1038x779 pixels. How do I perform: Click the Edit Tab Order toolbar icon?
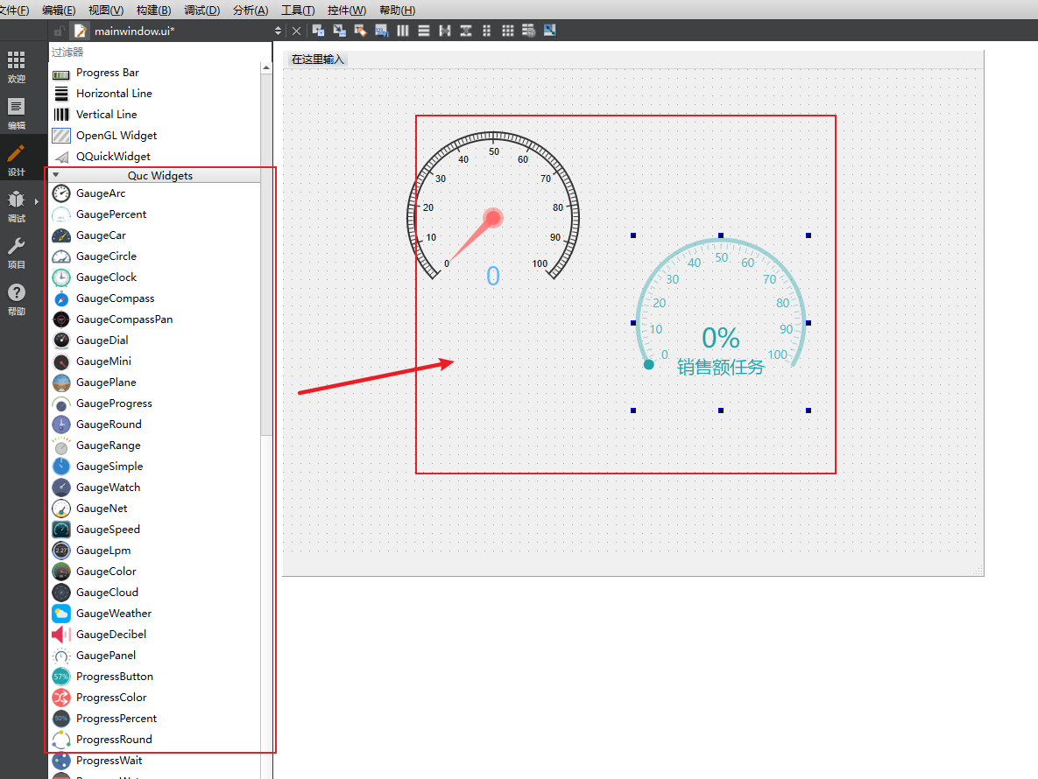(381, 31)
